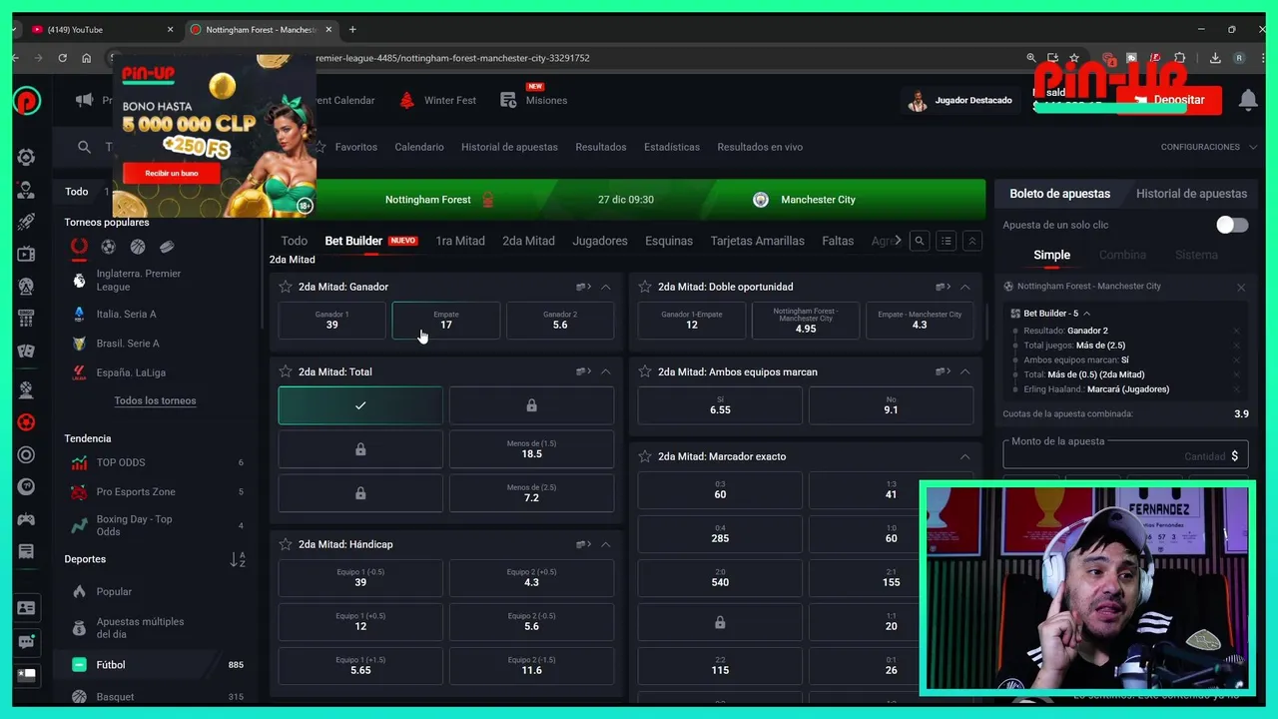
Task: Favorite the 2da Mitad: Marcador exacto star
Action: 645,456
